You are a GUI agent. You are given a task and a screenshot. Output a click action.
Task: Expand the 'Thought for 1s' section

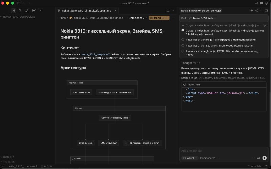pos(190,63)
